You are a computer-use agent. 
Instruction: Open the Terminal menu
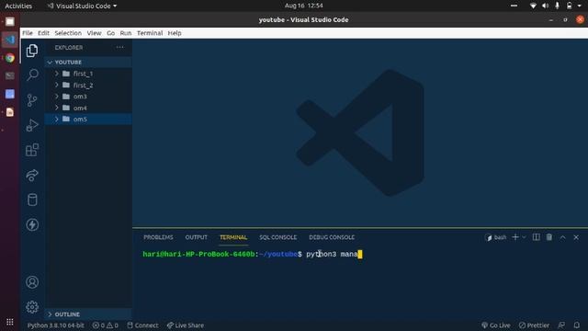tap(150, 33)
